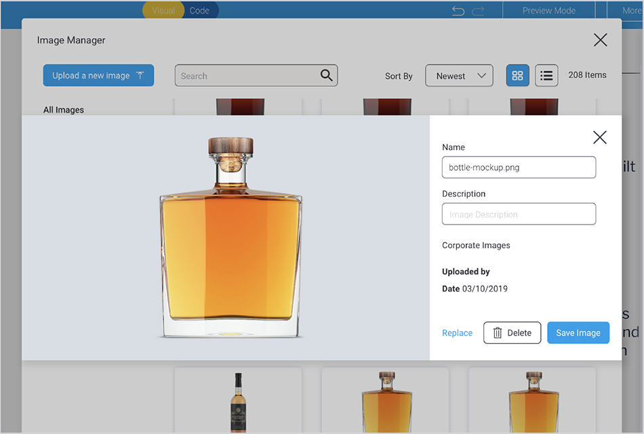Focus the Image Description field
Viewport: 644px width, 434px height.
[519, 214]
